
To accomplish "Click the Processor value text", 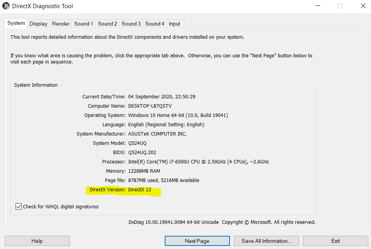I will point(198,162).
